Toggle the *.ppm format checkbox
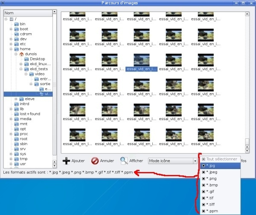Image resolution: width=256 pixels, height=215 pixels. tap(204, 211)
